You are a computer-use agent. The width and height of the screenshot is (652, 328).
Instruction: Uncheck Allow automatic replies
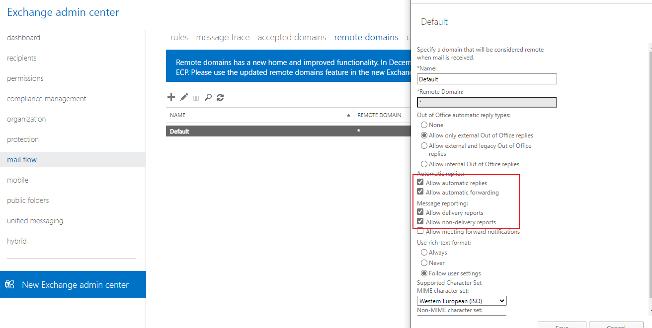pyautogui.click(x=420, y=182)
